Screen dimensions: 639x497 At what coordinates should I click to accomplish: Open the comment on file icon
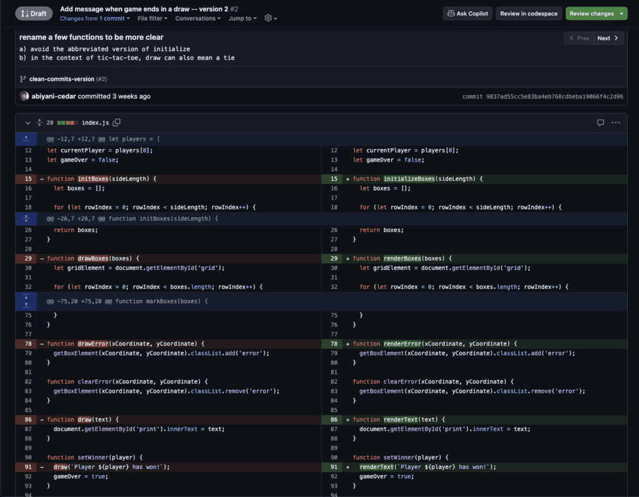(x=600, y=123)
